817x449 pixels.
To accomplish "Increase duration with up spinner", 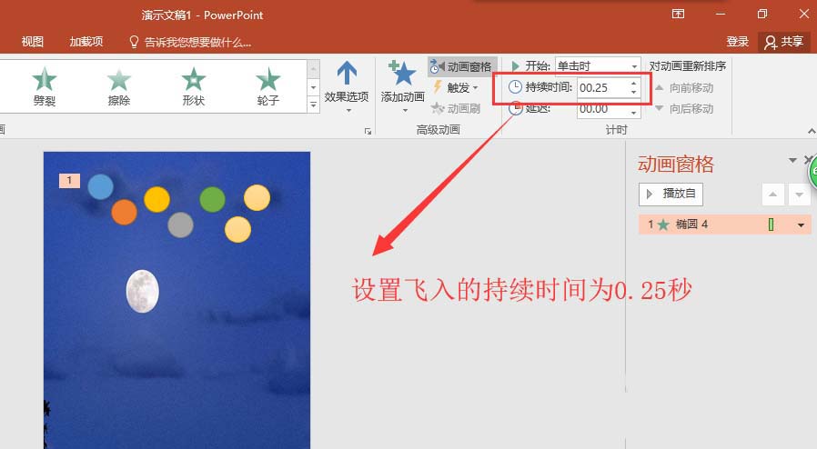I will 633,83.
